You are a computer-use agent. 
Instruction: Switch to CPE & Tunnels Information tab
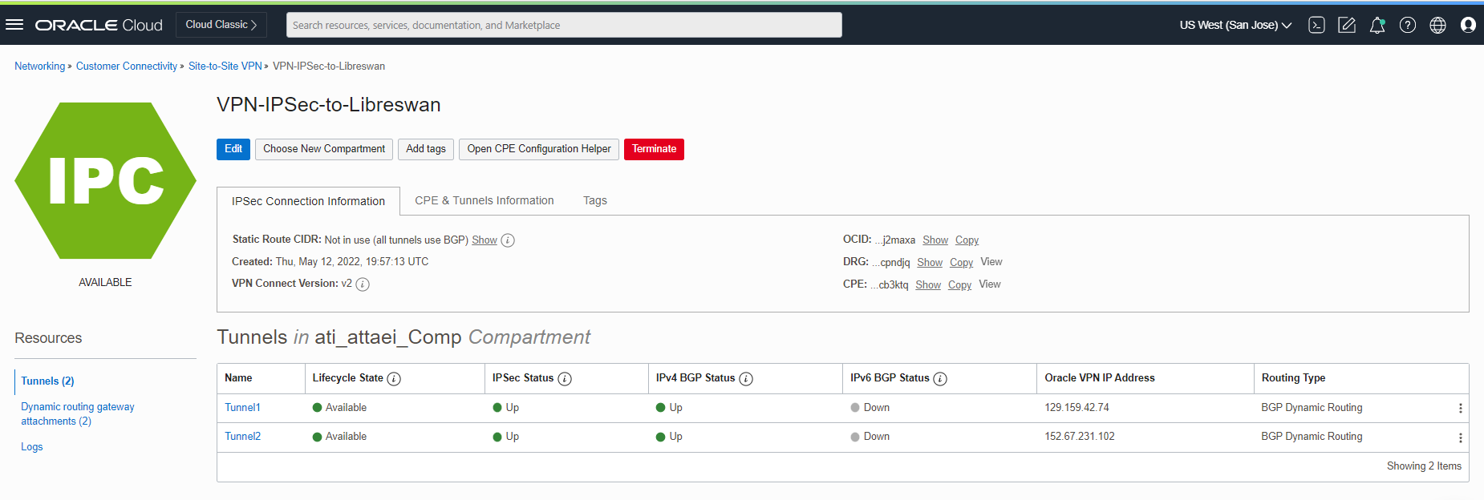pyautogui.click(x=484, y=200)
